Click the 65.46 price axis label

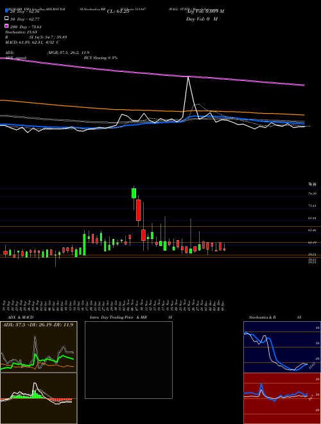313,230
